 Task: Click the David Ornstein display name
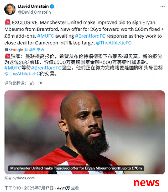click(33, 6)
